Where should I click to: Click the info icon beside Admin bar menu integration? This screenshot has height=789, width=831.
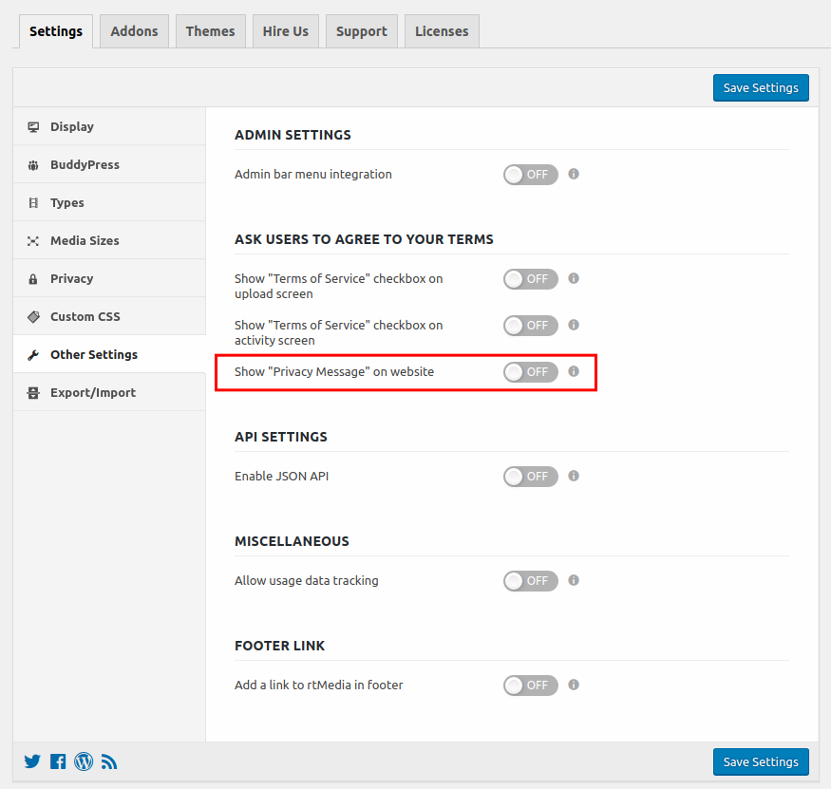(x=573, y=174)
